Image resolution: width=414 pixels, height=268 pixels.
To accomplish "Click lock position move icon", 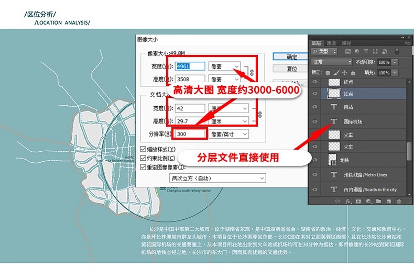I will [344, 73].
